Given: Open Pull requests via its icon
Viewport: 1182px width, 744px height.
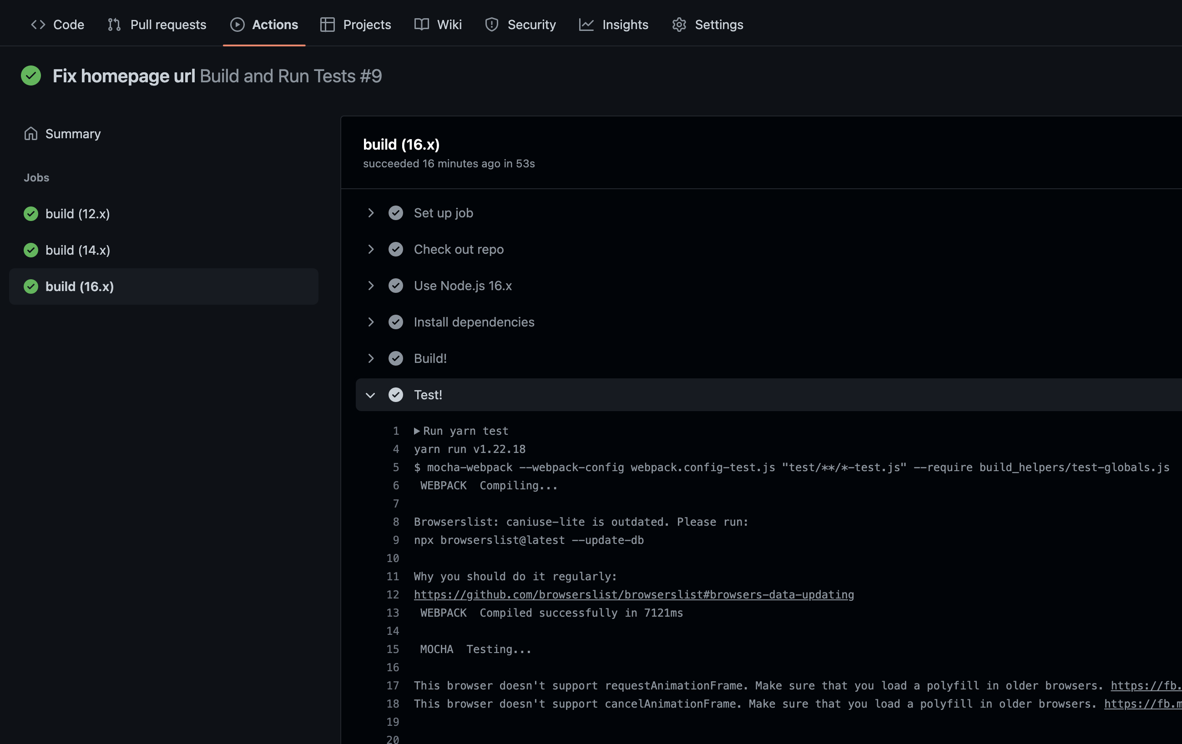Looking at the screenshot, I should (x=113, y=24).
